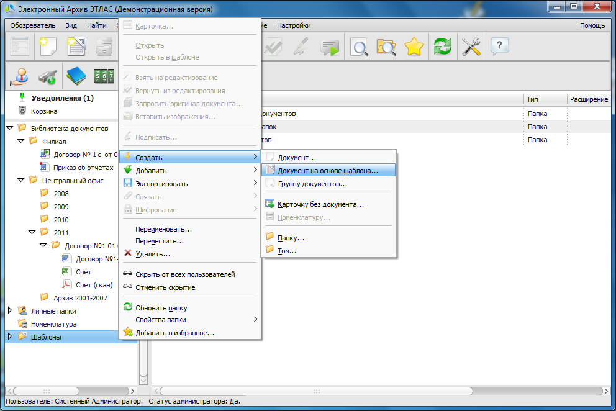This screenshot has height=411, width=616.
Task: Open the wrench and screwdriver settings icon
Action: click(x=471, y=47)
